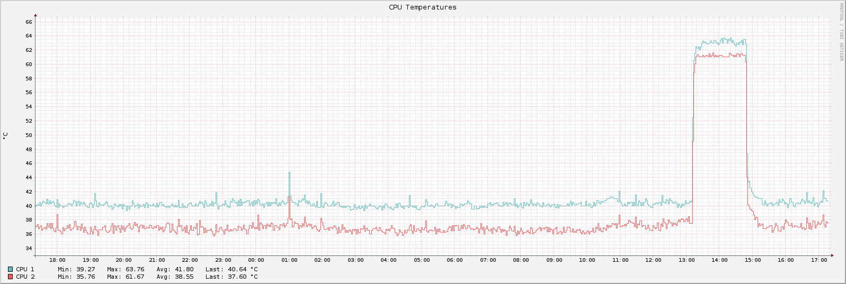Select the CPU 2 legend label
This screenshot has width=846, height=284.
[x=25, y=277]
